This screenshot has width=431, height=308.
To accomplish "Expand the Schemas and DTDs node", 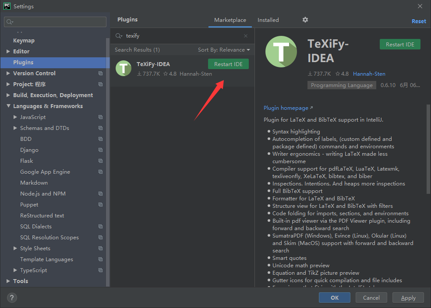I will pos(15,128).
